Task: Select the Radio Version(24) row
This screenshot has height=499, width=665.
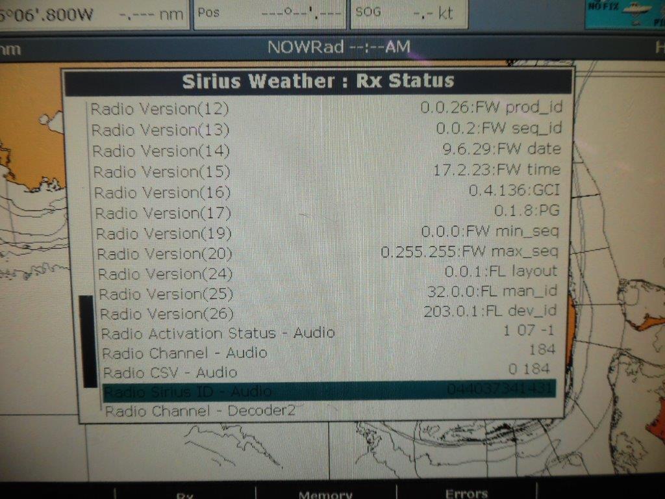Action: (x=327, y=272)
